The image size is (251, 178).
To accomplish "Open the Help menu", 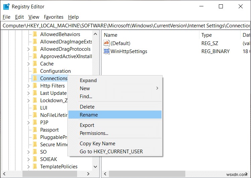I will coord(73,17).
